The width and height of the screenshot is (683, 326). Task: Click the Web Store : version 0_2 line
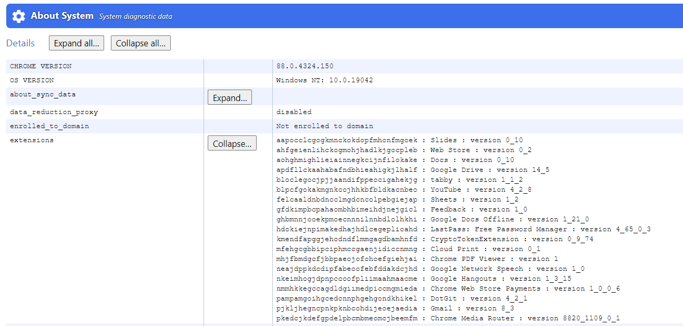[404, 150]
